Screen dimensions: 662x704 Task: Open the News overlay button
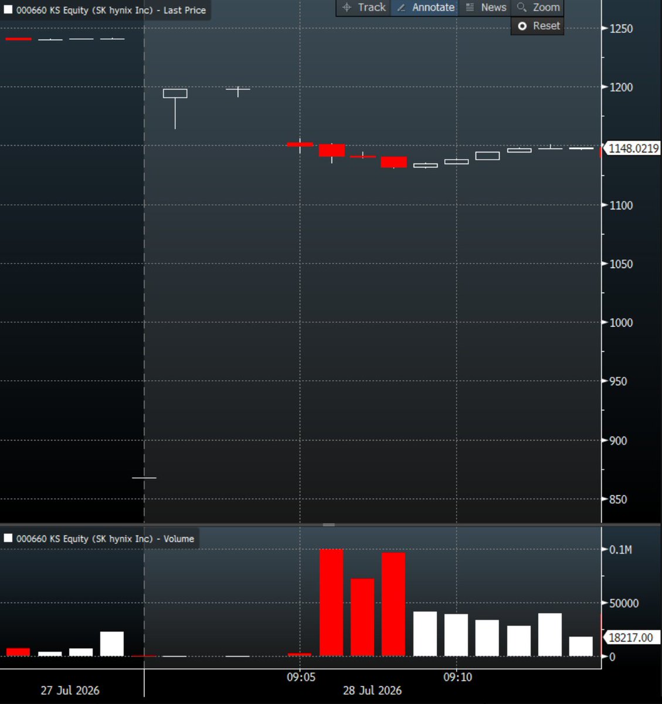[x=486, y=8]
